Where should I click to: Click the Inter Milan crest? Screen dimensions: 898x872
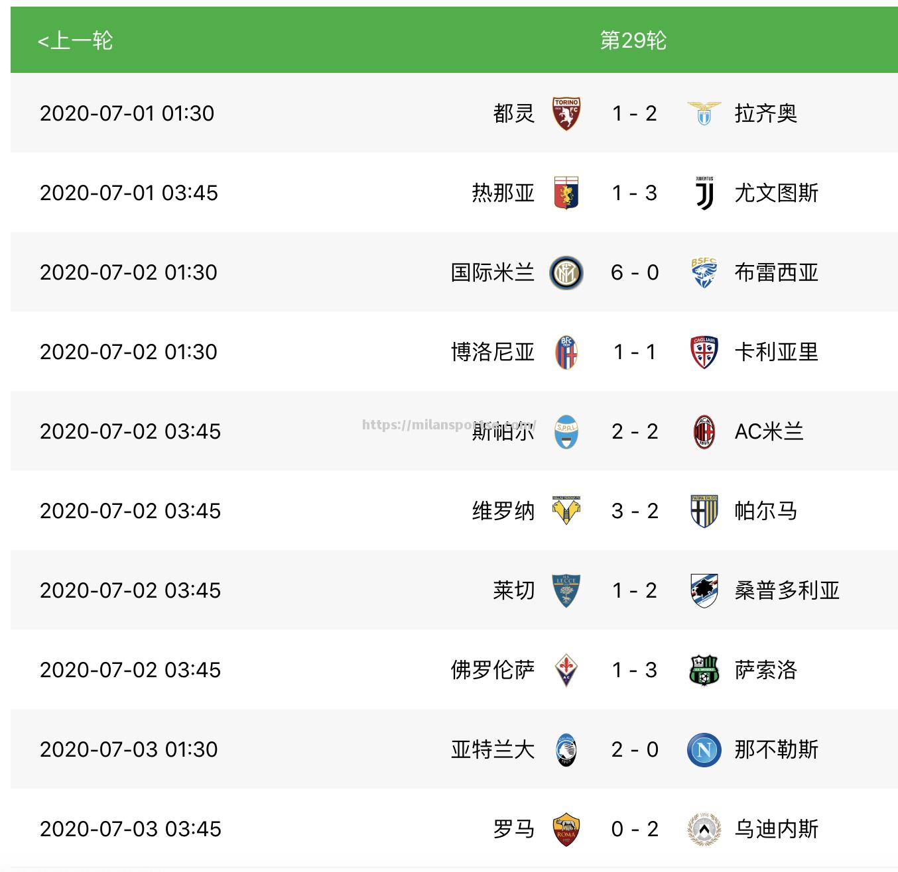pos(566,272)
